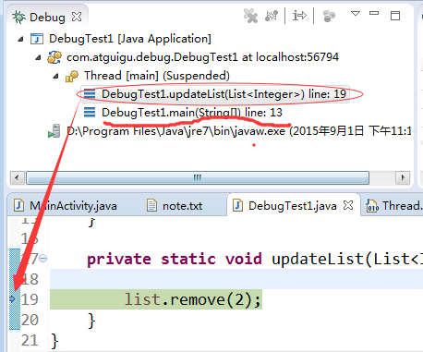Open the Thread class file tab
Viewport: 423px width, 352px height.
point(393,206)
